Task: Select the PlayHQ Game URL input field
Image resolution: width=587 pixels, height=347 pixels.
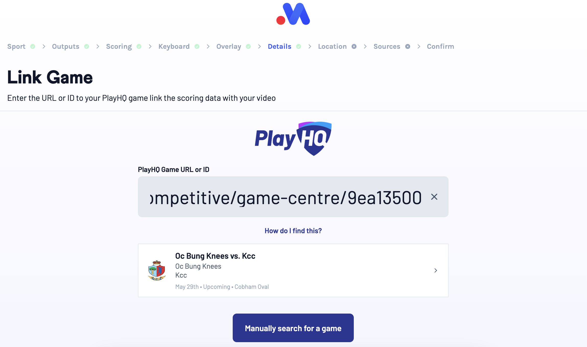Action: [x=293, y=197]
